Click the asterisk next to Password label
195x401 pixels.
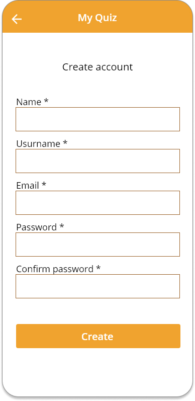[62, 226]
